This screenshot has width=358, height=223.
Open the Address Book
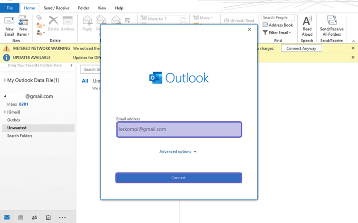[x=277, y=25]
